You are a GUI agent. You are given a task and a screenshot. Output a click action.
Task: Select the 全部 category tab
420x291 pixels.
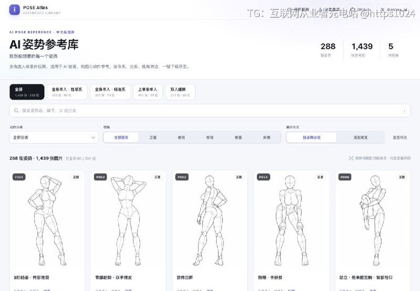(27, 92)
